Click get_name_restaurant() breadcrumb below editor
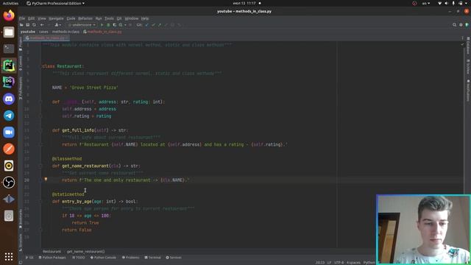 point(85,252)
